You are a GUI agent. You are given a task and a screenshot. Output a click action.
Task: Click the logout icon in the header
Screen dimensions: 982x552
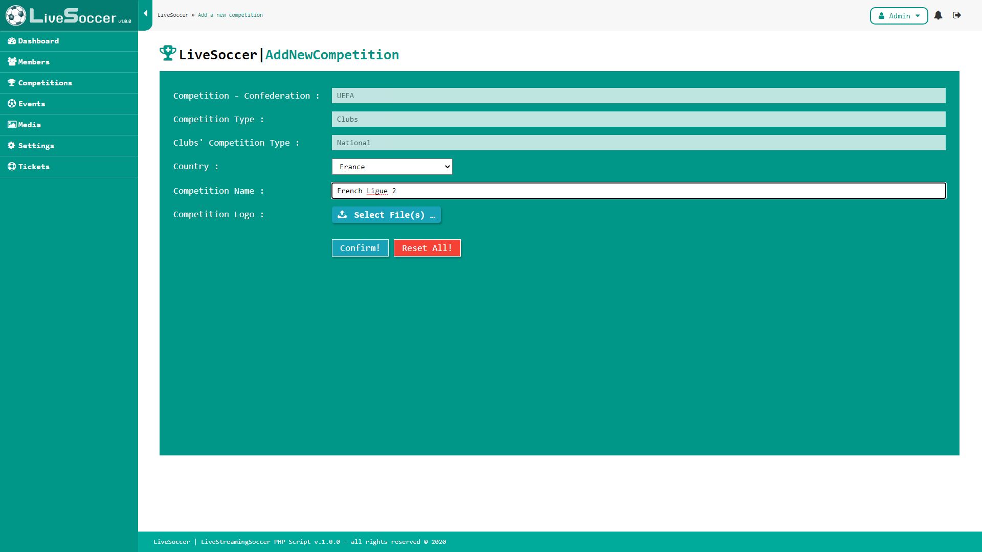[957, 15]
